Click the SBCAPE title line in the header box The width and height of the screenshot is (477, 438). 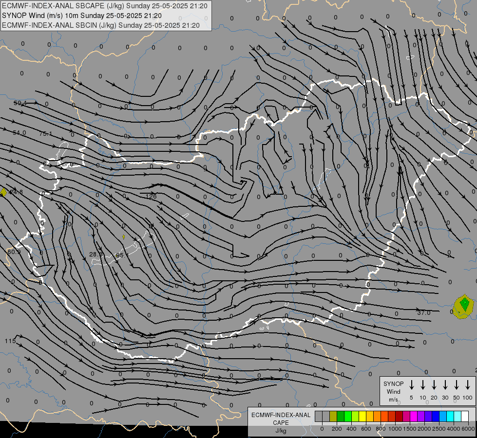(105, 6)
